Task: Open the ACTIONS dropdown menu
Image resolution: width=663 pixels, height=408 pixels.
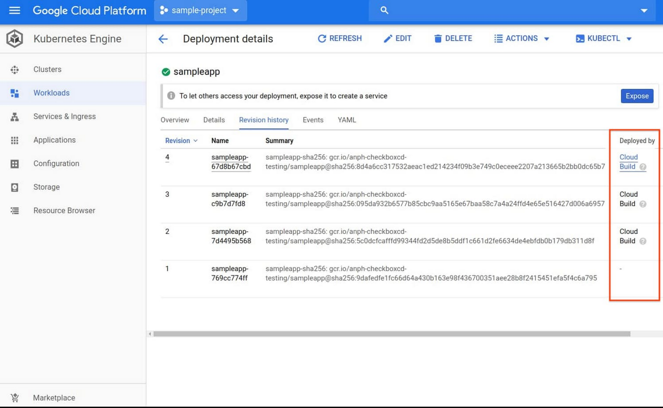Action: (x=522, y=38)
